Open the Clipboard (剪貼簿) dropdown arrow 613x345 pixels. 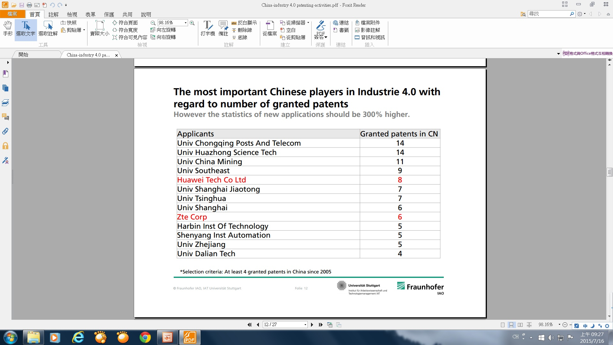pyautogui.click(x=84, y=30)
